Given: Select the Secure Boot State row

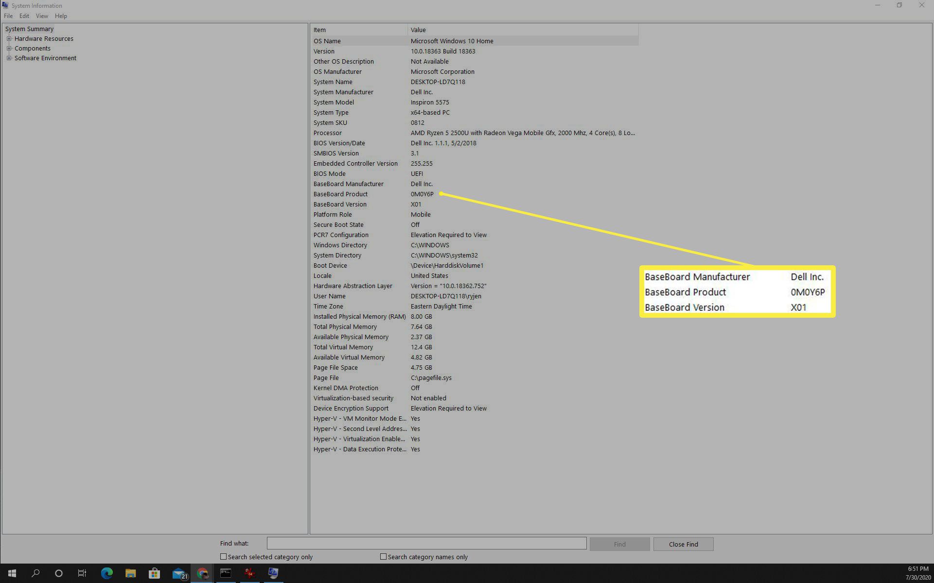Looking at the screenshot, I should click(x=475, y=224).
